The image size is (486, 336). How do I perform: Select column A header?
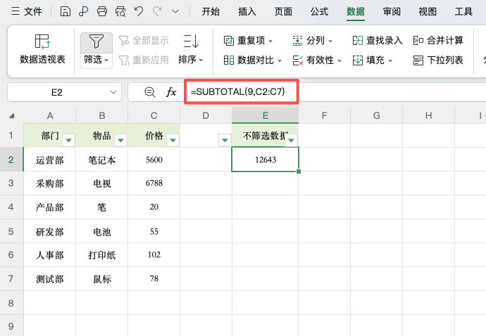[x=50, y=116]
